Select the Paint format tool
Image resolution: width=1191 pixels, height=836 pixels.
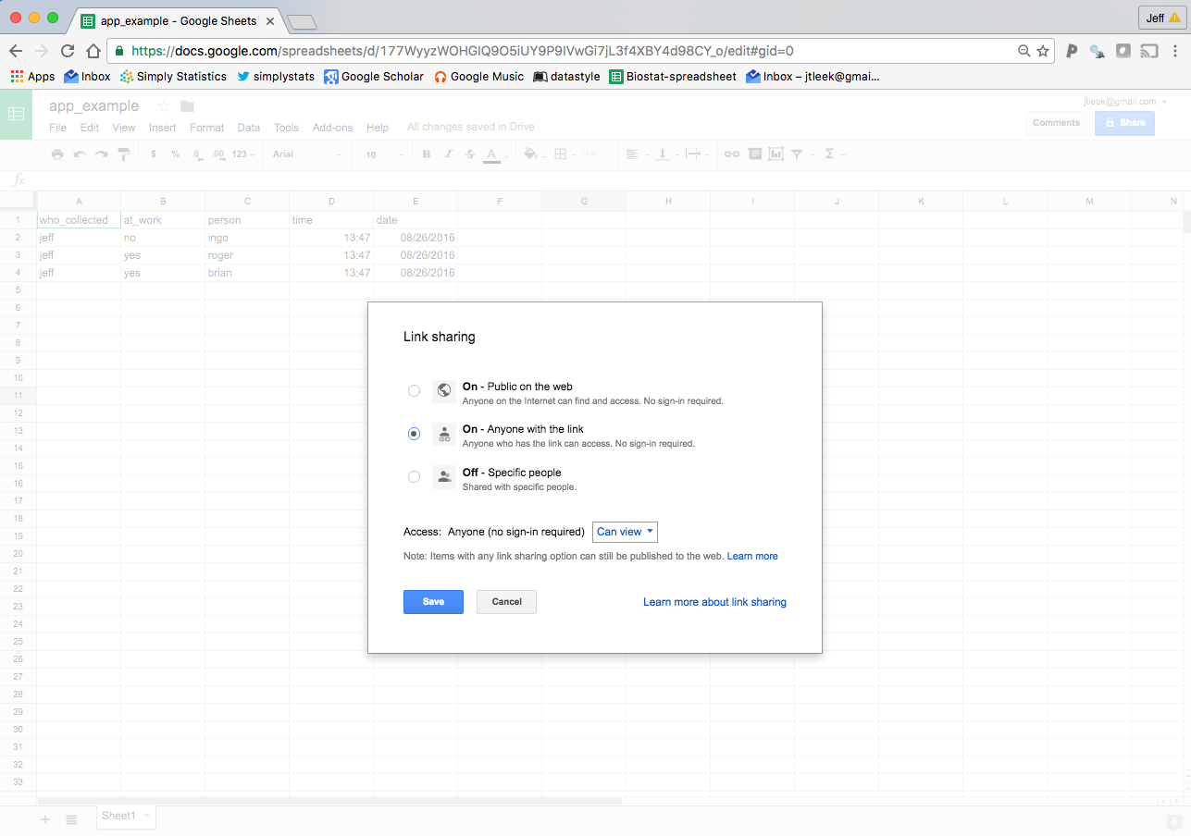(124, 154)
